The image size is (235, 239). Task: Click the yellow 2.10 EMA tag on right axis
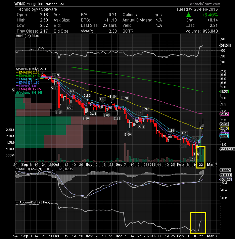(224, 129)
